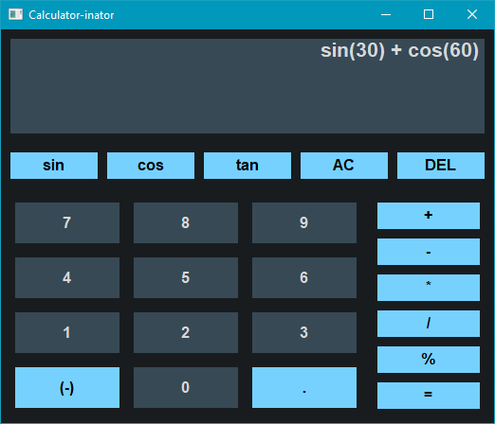Tap the digit 1 key
This screenshot has height=424, width=495.
tap(67, 332)
